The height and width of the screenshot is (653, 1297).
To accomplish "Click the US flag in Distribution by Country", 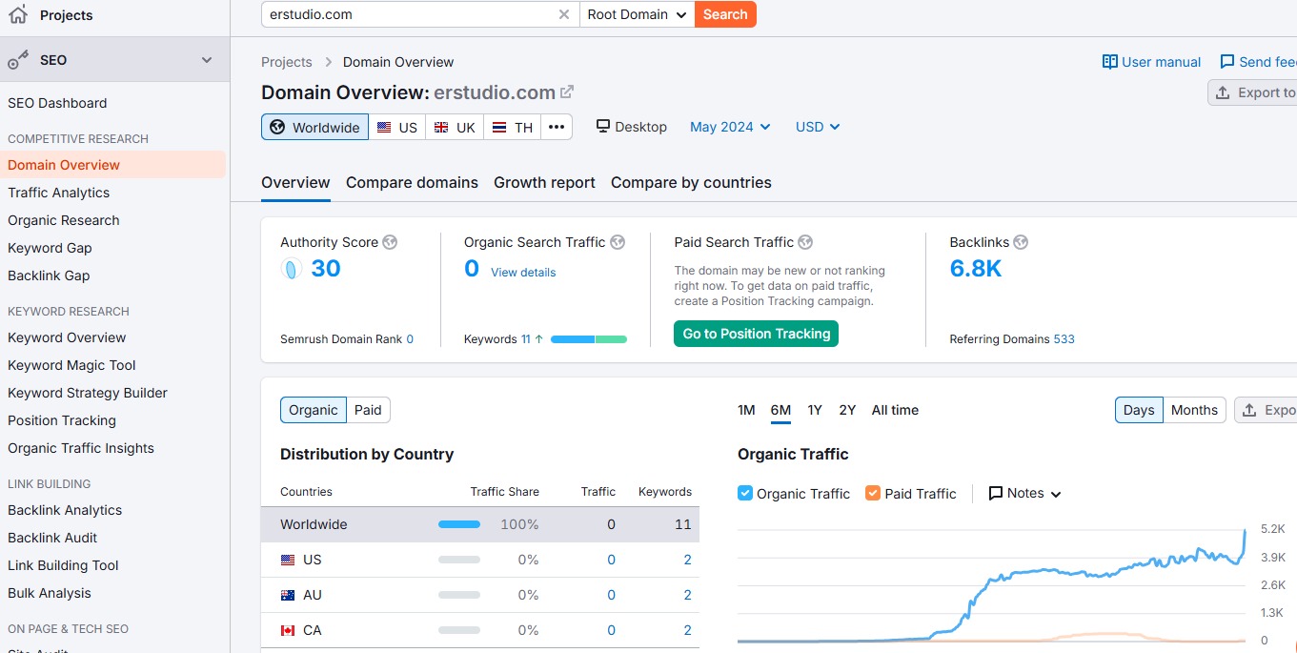I will tap(288, 561).
